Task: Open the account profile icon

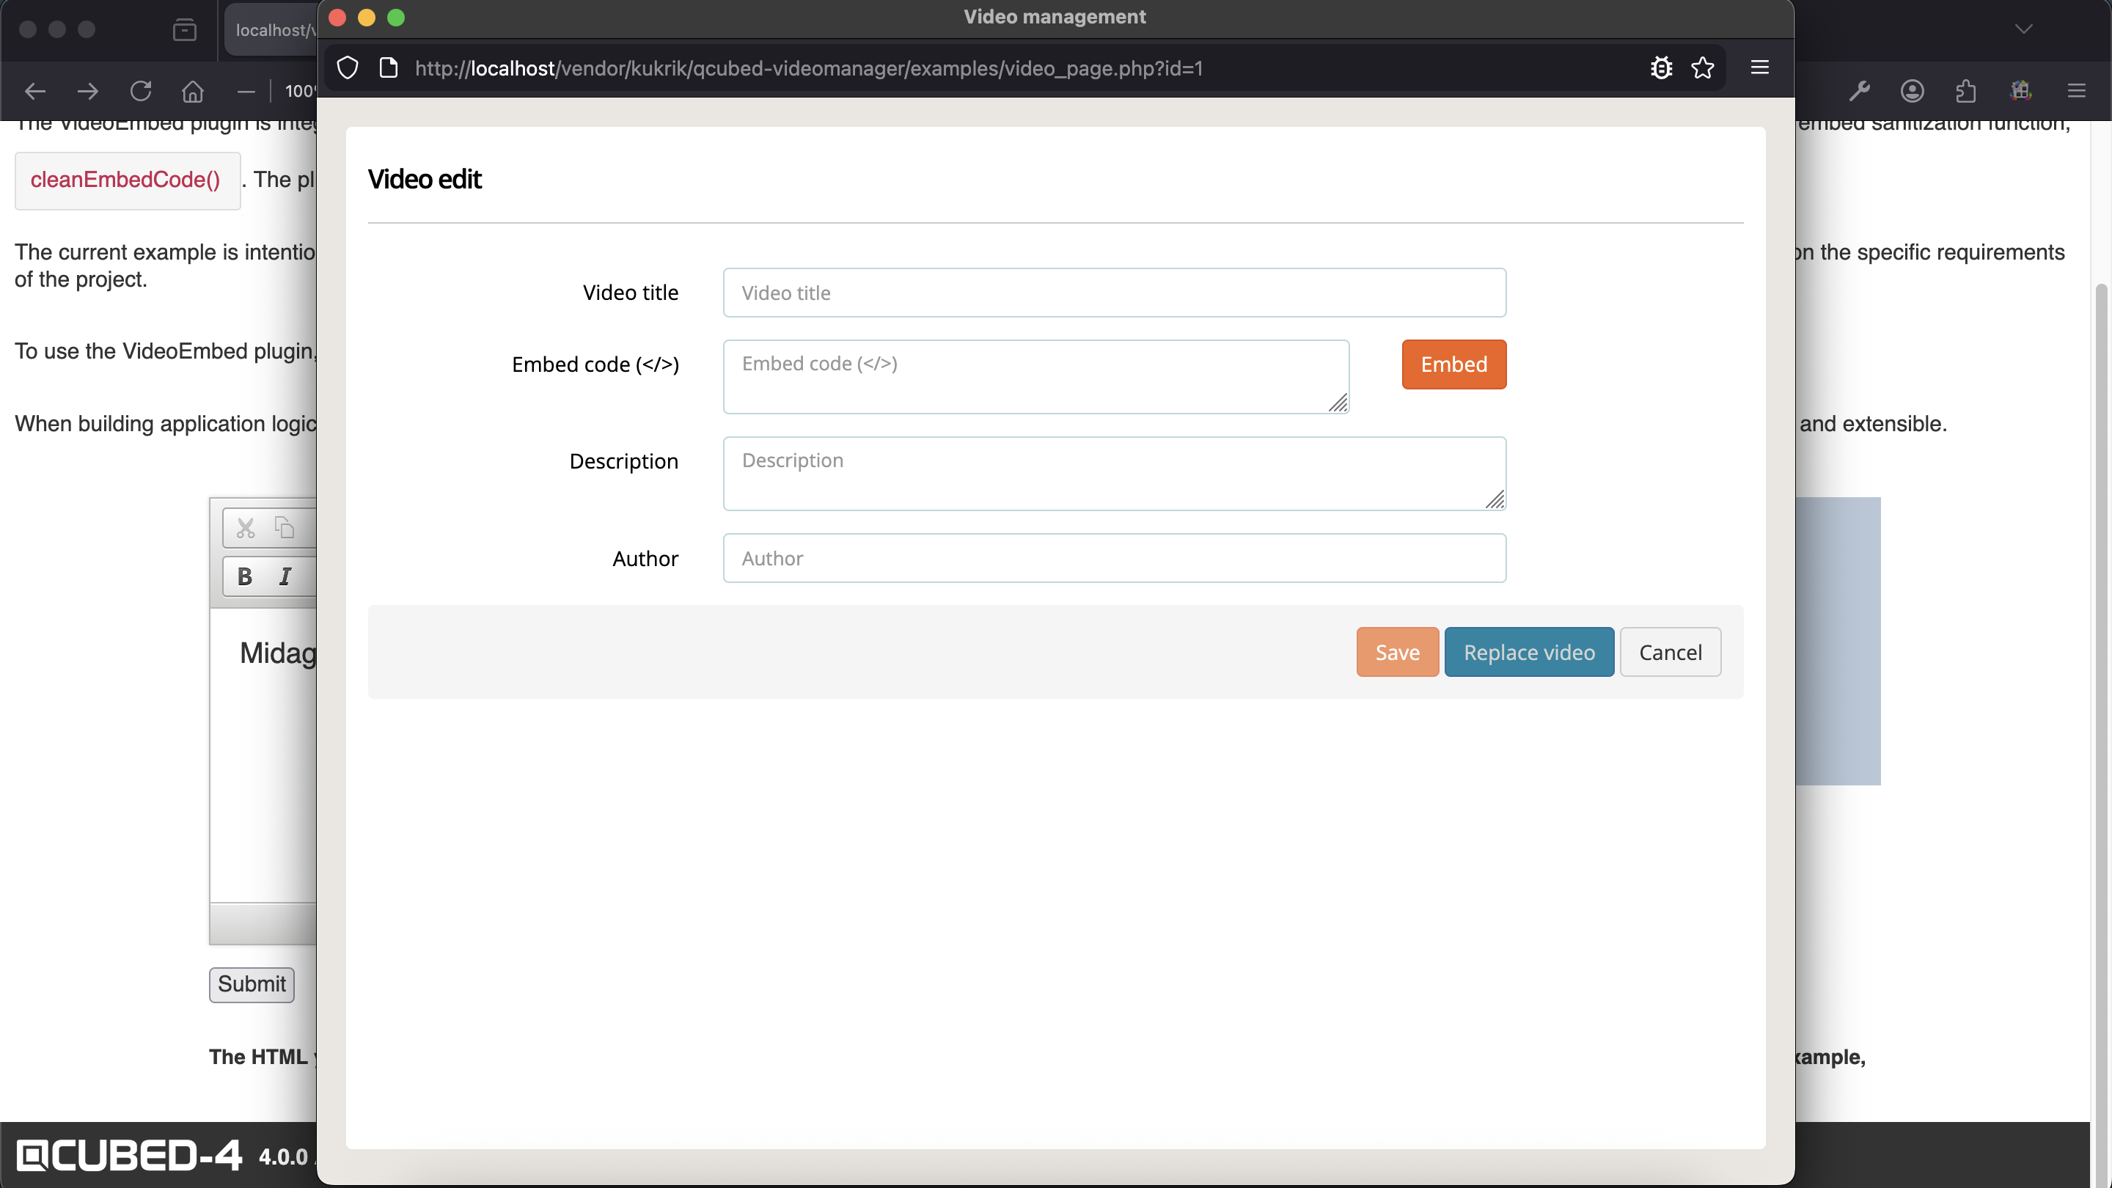Action: (1912, 91)
